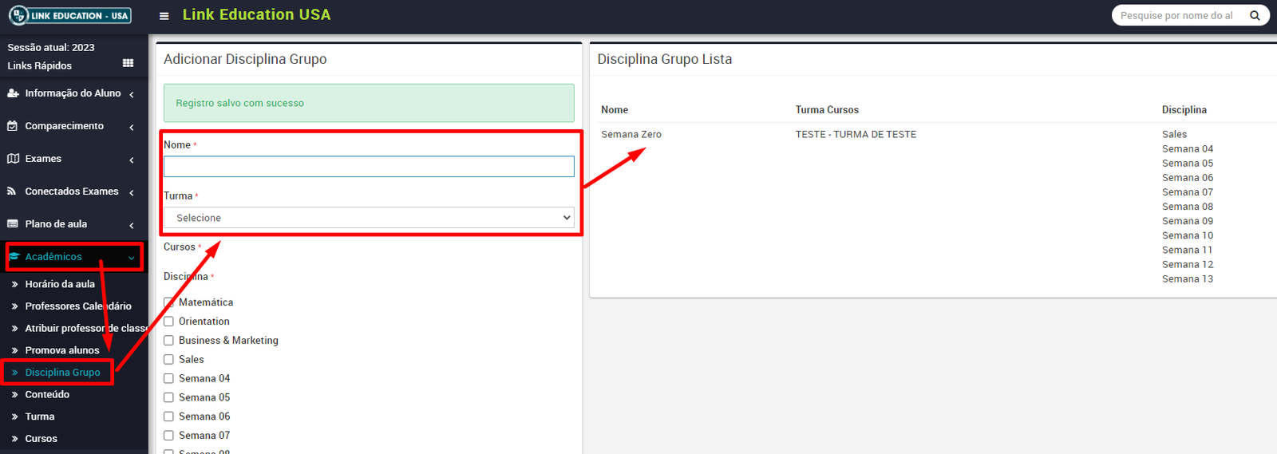The image size is (1277, 454).
Task: Click the hamburger menu toggle icon
Action: point(164,16)
